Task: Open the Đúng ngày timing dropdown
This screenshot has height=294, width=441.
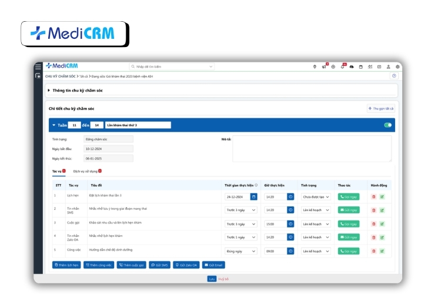Action: [x=240, y=251]
